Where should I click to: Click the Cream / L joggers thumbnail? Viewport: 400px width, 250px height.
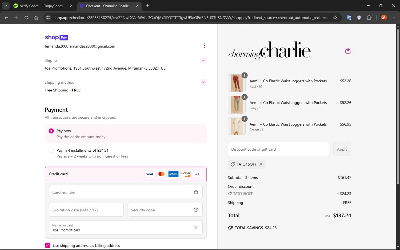[x=237, y=126]
